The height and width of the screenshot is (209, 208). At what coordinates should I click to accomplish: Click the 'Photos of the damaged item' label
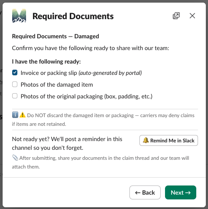tap(57, 84)
